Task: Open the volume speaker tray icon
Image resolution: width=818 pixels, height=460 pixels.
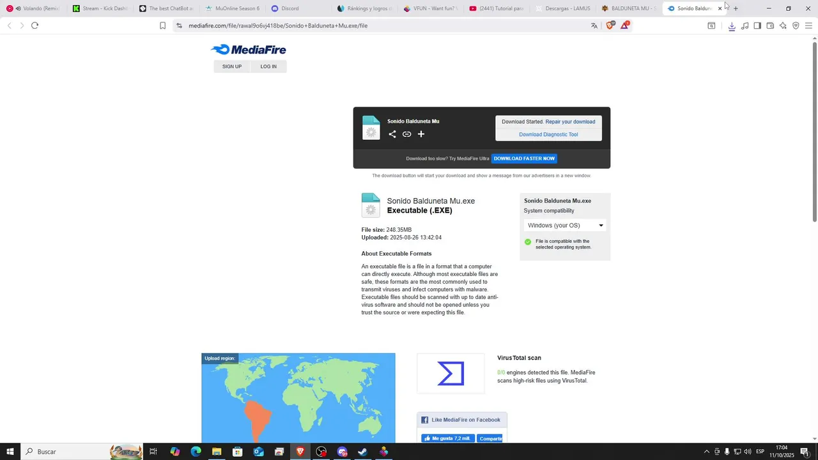Action: [x=748, y=452]
